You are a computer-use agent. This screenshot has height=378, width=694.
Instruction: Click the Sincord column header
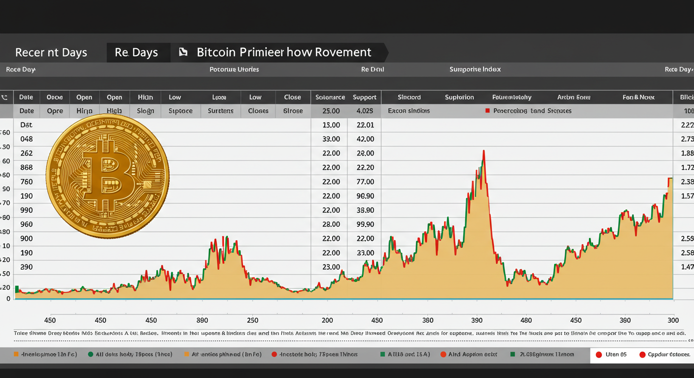[409, 97]
